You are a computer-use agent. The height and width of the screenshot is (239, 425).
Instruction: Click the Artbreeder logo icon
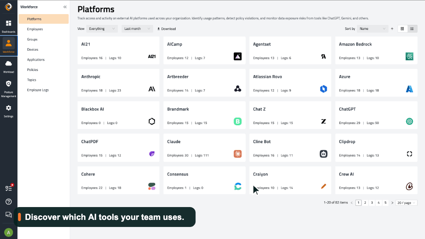(238, 89)
